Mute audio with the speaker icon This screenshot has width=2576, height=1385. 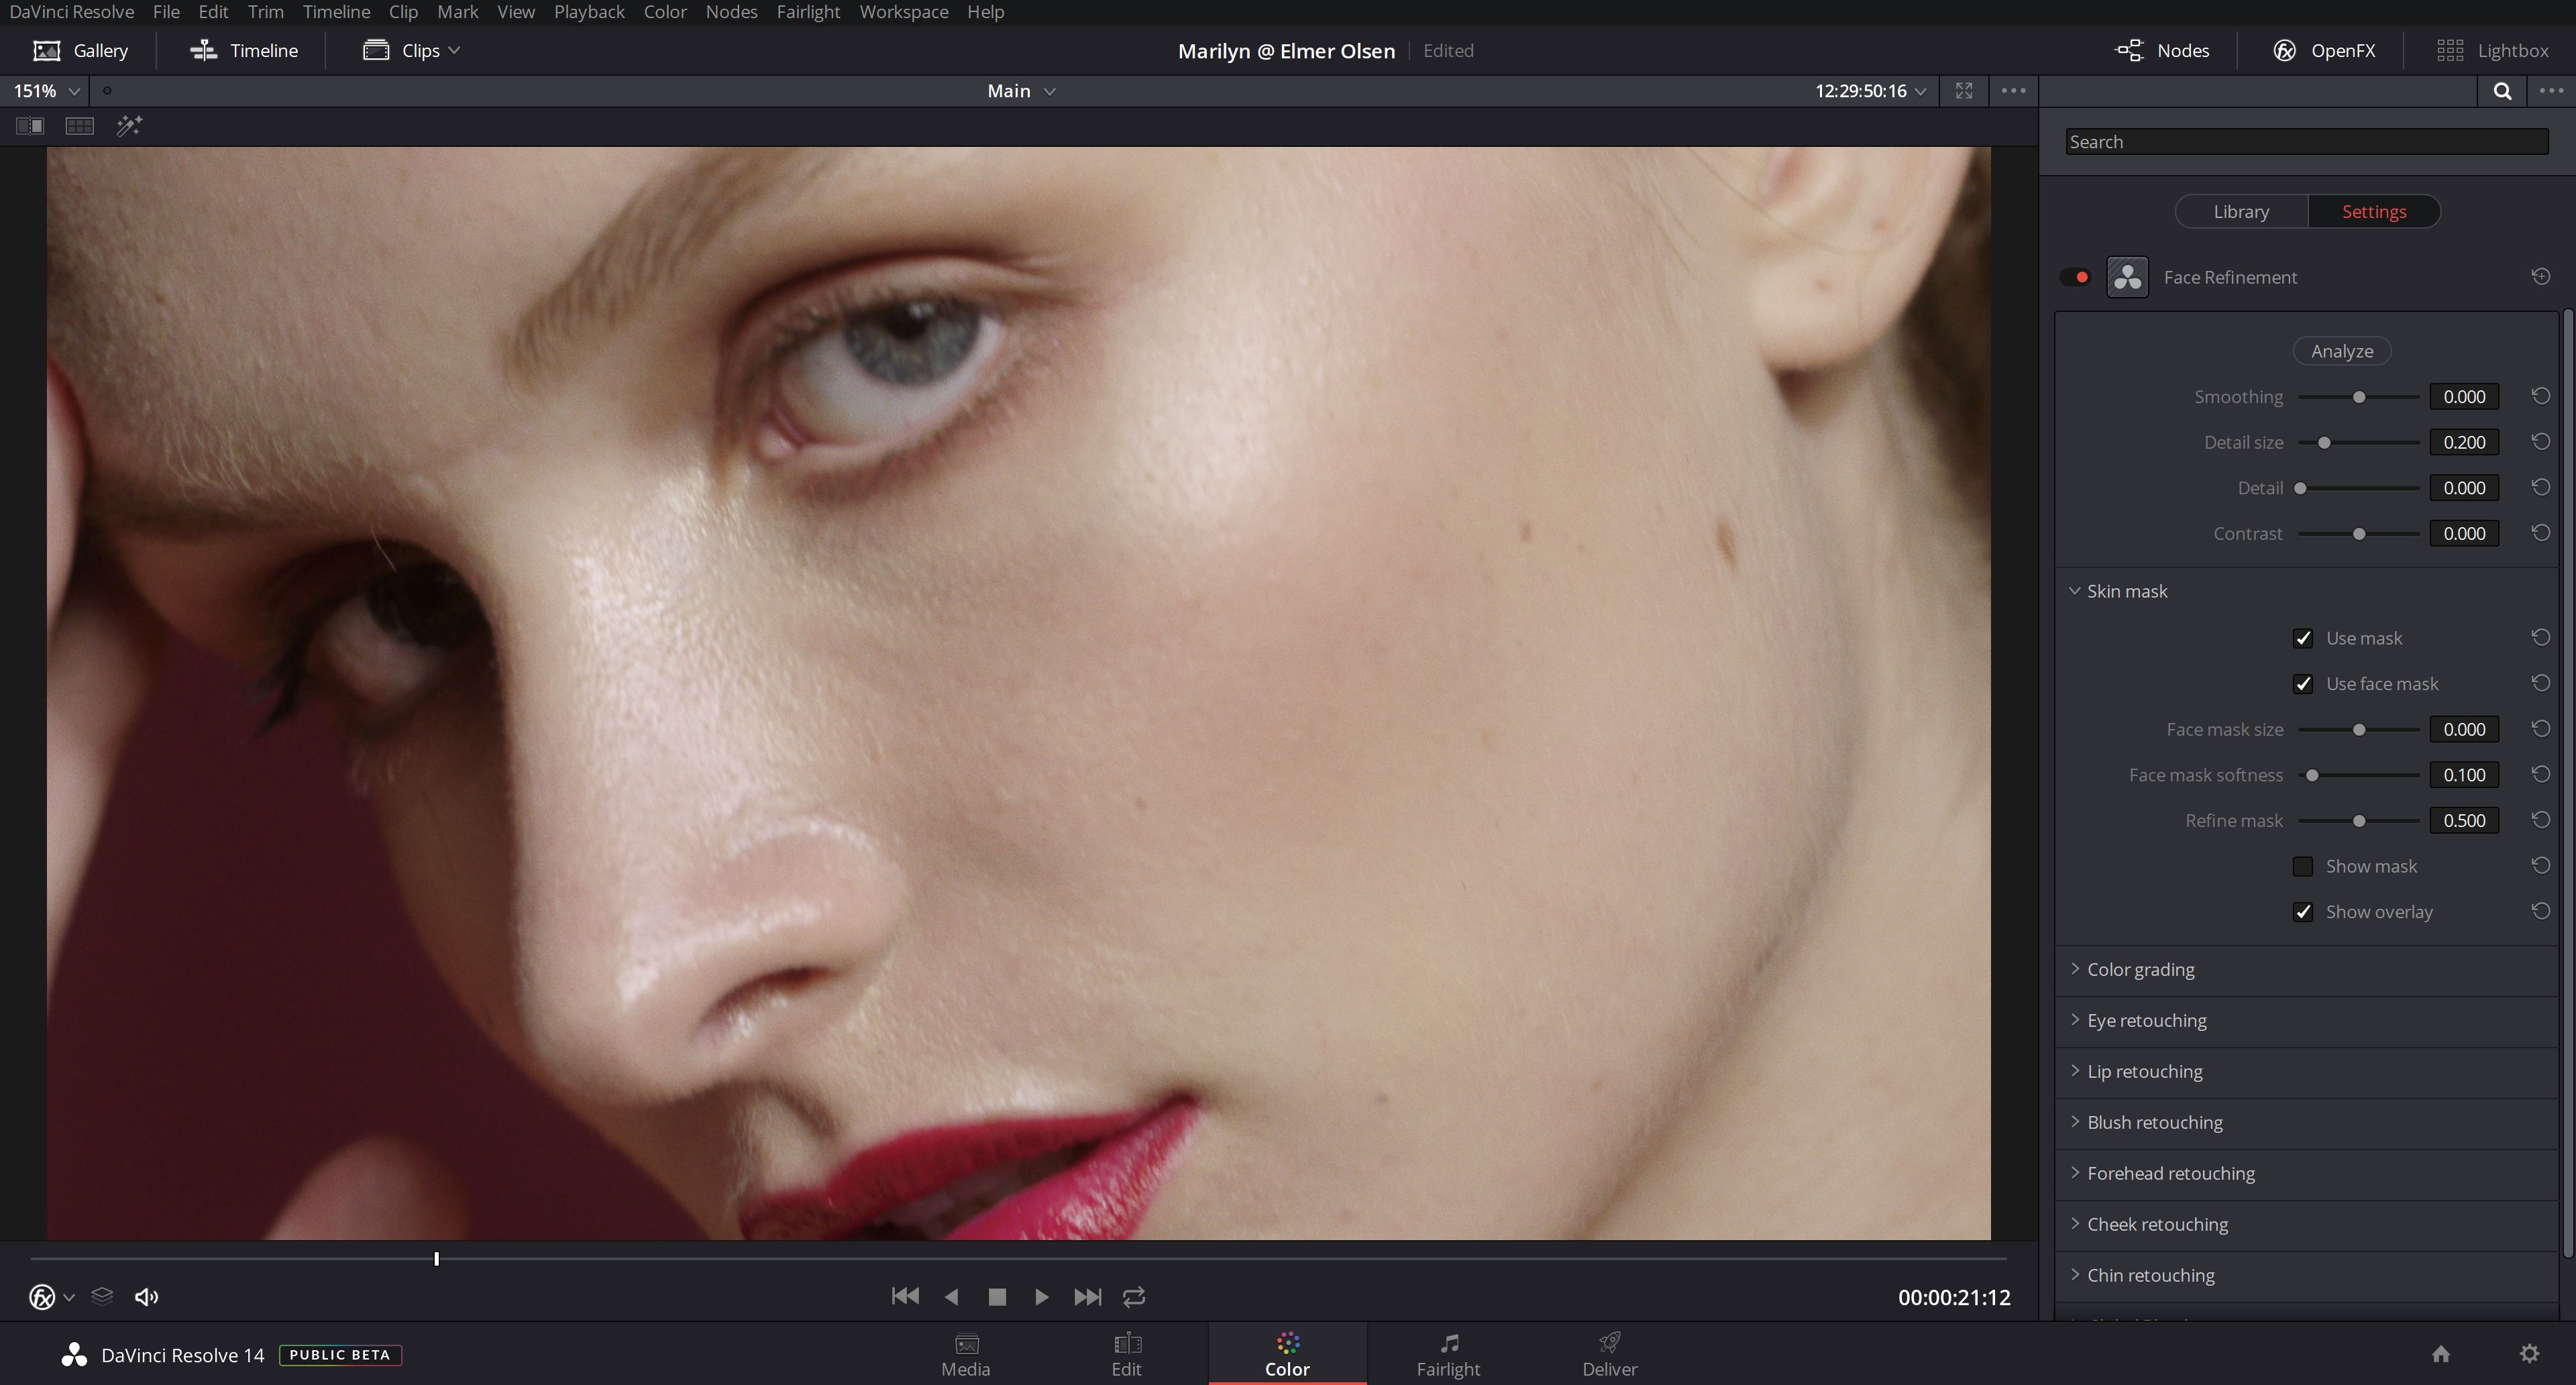tap(147, 1297)
